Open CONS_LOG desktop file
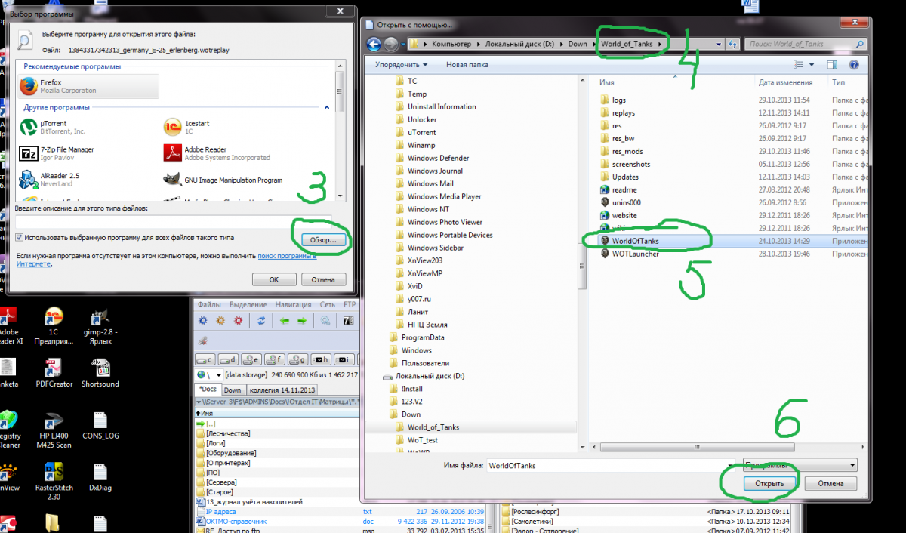906x533 pixels. point(100,426)
